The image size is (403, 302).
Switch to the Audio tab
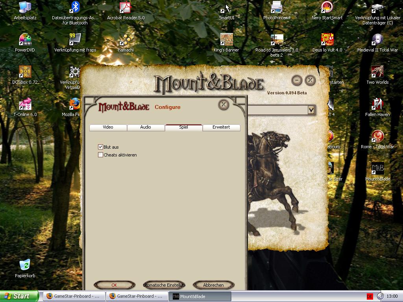146,127
